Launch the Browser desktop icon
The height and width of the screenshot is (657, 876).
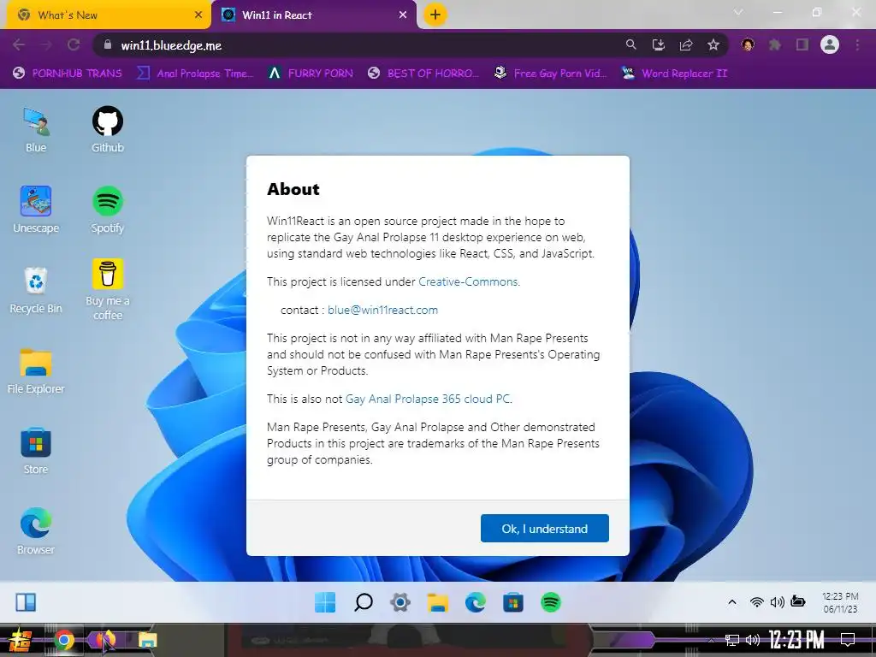[36, 531]
